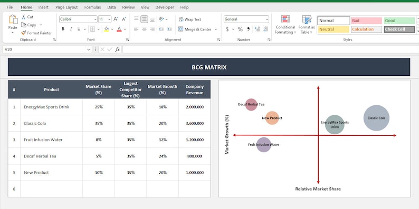
Task: Click inside the formula bar
Action: click(x=270, y=49)
